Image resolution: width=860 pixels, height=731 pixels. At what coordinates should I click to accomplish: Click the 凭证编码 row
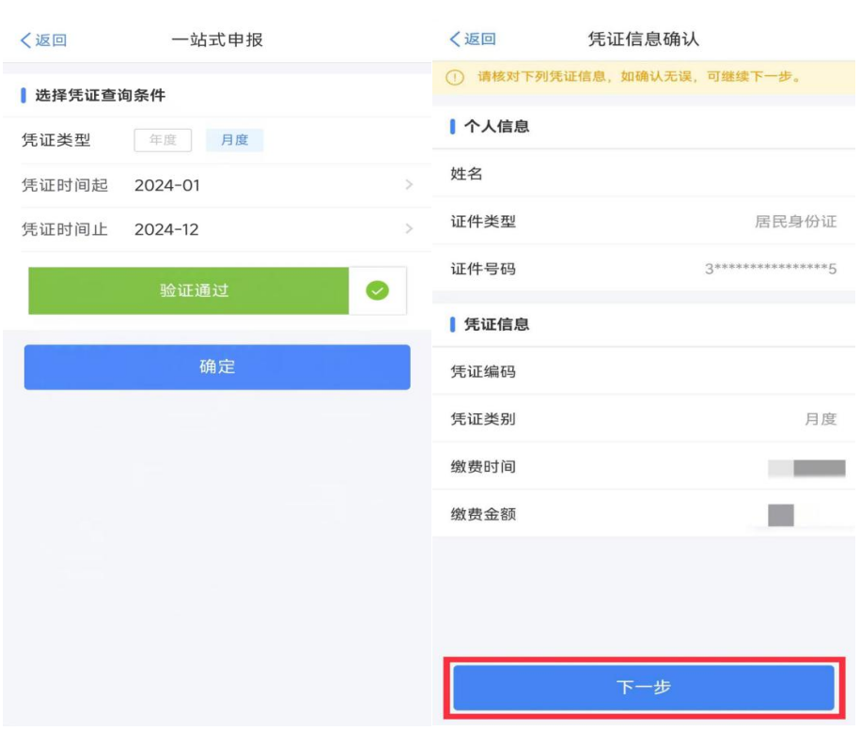(643, 372)
